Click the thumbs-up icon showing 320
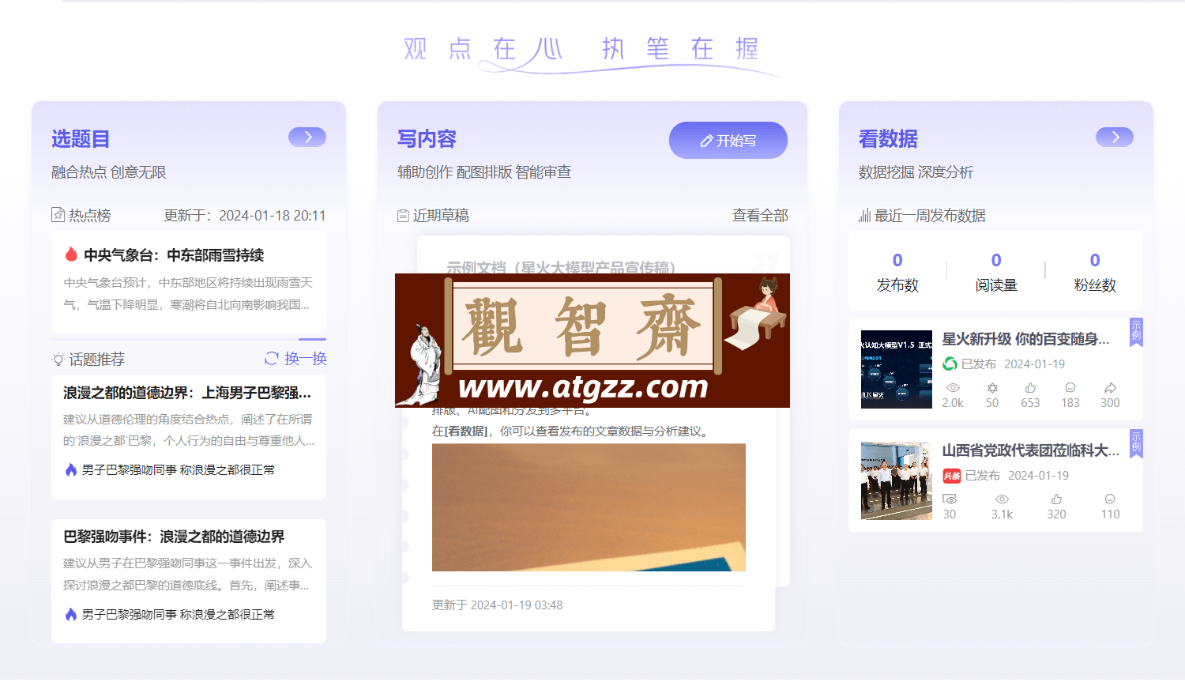Image resolution: width=1185 pixels, height=682 pixels. [1056, 499]
